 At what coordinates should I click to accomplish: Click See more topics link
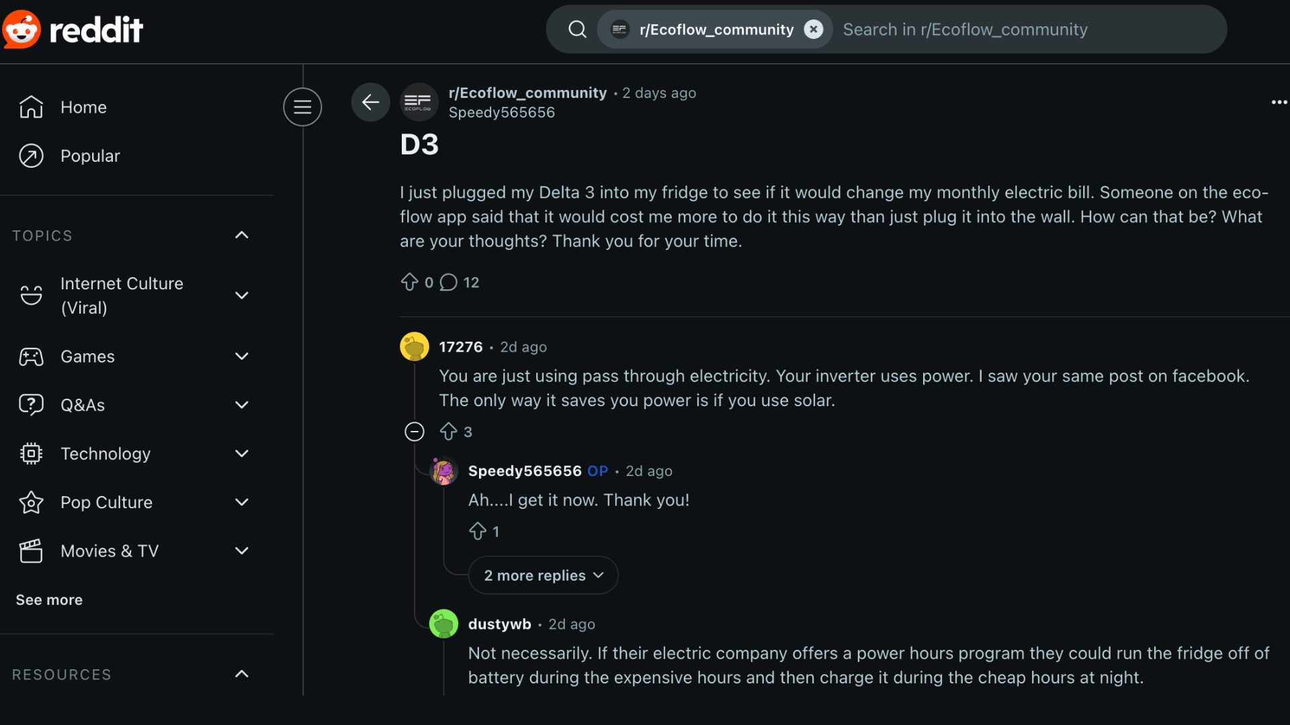click(49, 599)
